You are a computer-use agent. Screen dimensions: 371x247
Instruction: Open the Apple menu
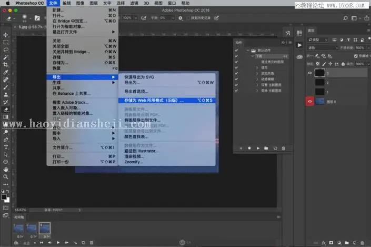pos(7,3)
